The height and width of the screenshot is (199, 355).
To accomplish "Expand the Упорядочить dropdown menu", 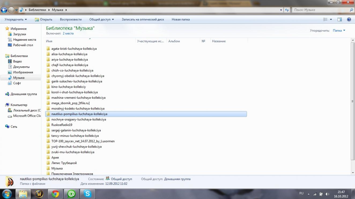I will (x=16, y=20).
